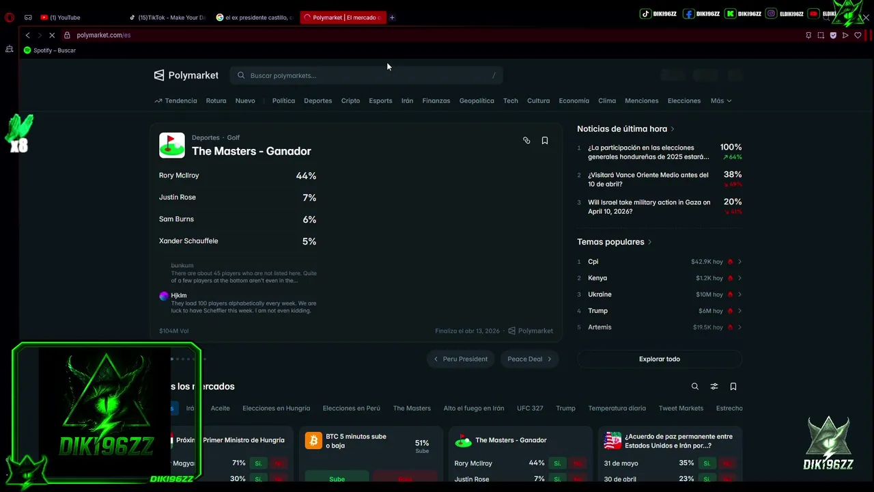
Task: Open the Spotify - Buscar bookmark
Action: (50, 50)
